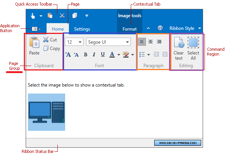Click the Image tools category header
The width and height of the screenshot is (225, 154).
[x=130, y=16]
